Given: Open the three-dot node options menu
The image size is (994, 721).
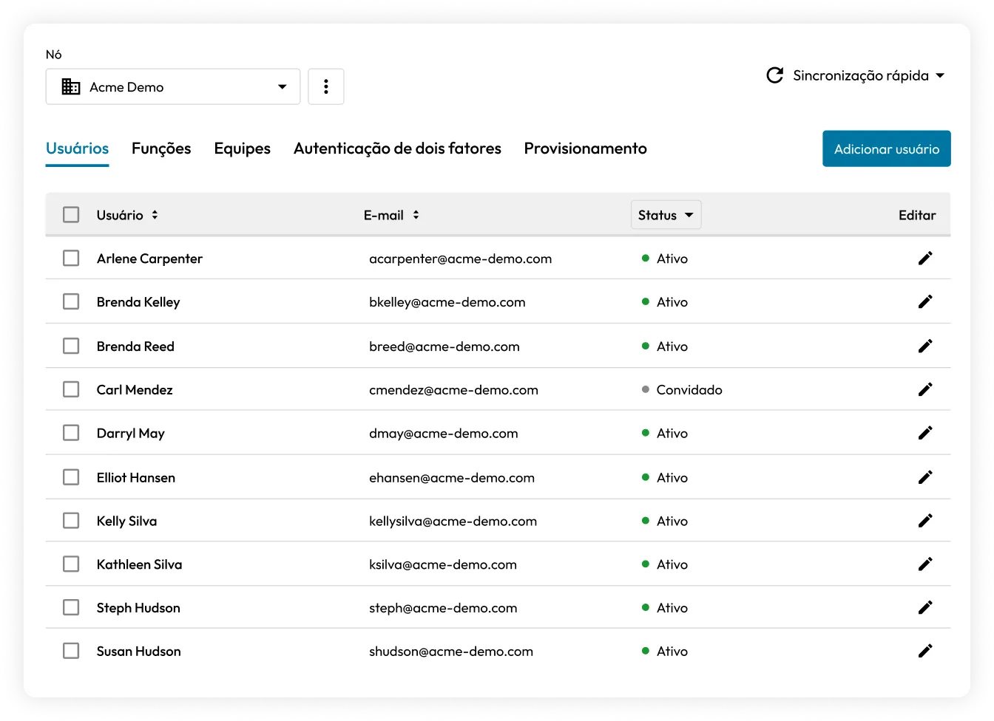Looking at the screenshot, I should (x=326, y=86).
